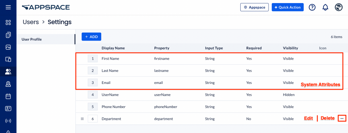Click the ADD attribute button
This screenshot has width=348, height=133.
tap(91, 37)
